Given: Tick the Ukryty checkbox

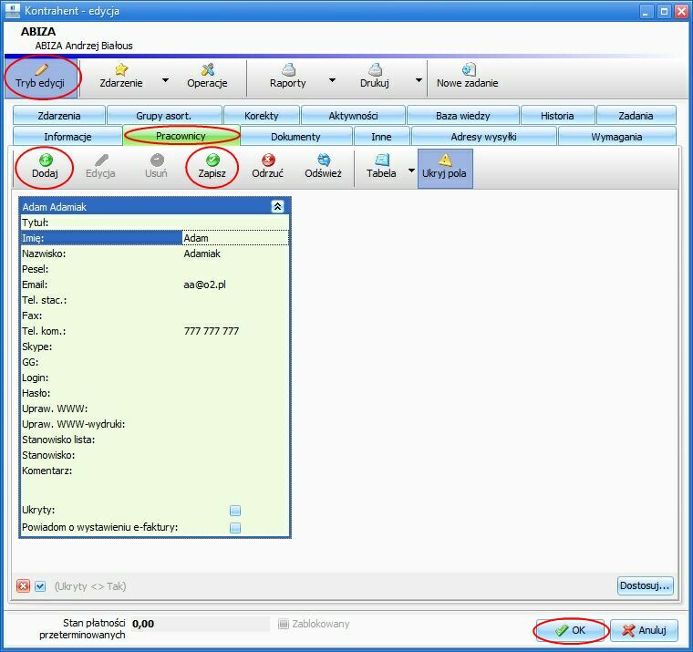Looking at the screenshot, I should coord(235,511).
